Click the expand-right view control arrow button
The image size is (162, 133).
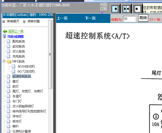point(115,9)
